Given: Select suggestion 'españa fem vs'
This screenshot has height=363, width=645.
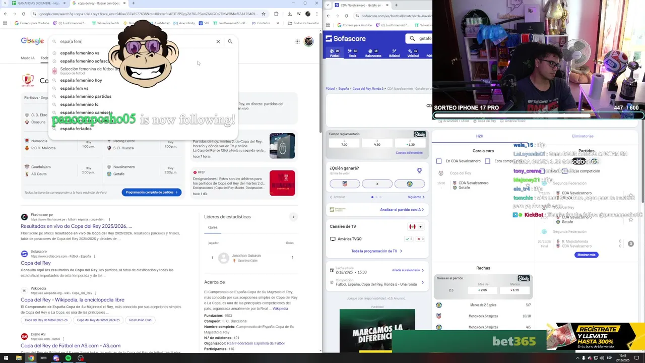Looking at the screenshot, I should tap(74, 88).
